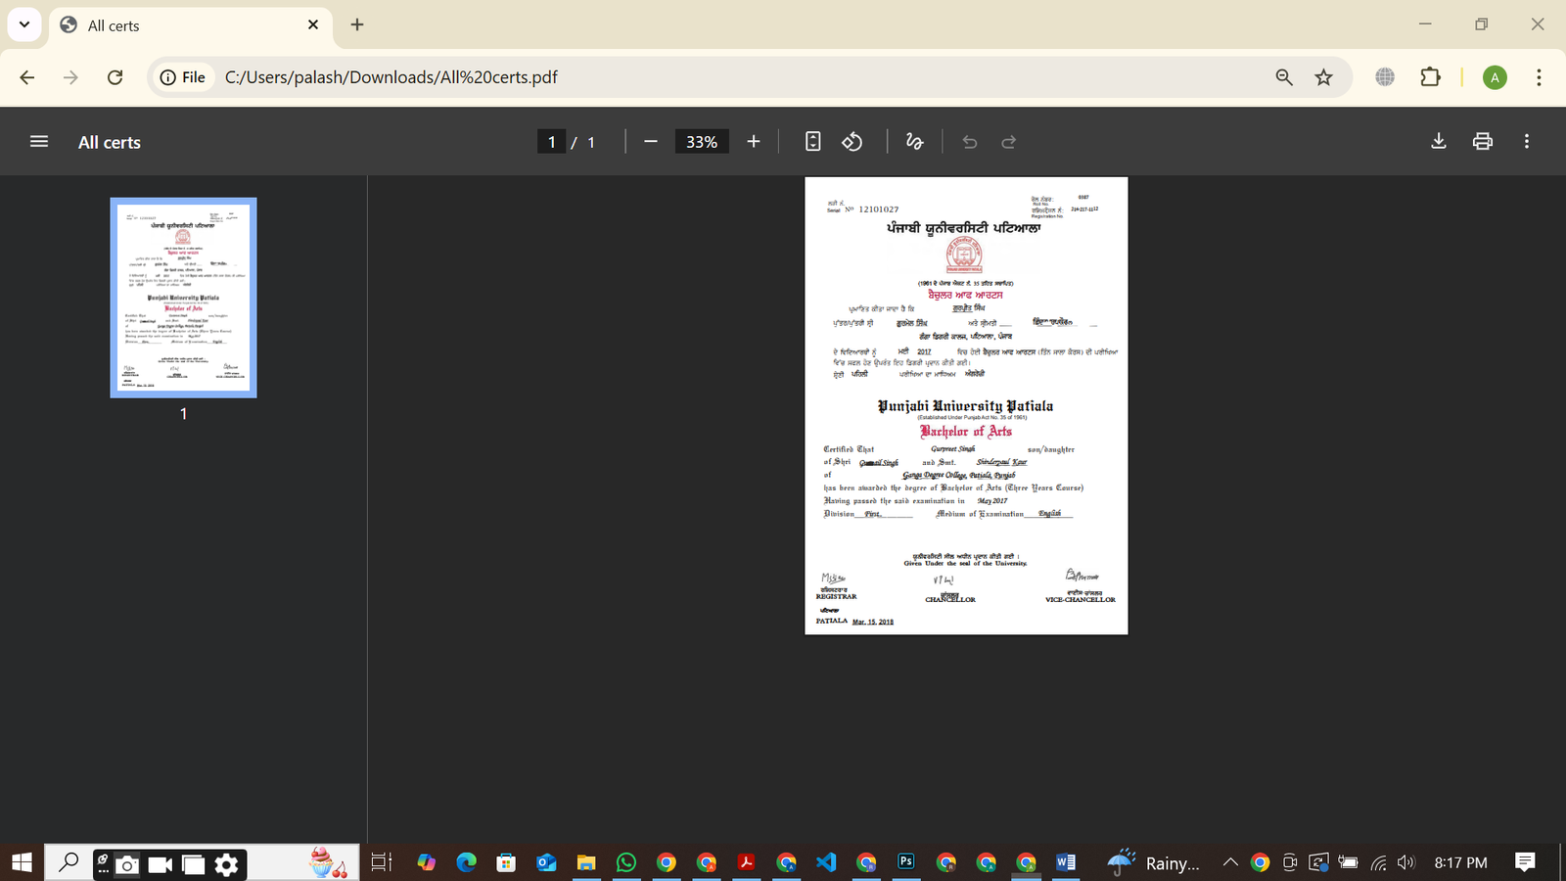This screenshot has width=1566, height=881.
Task: Open Microsoft Word from taskbar
Action: 1066,862
